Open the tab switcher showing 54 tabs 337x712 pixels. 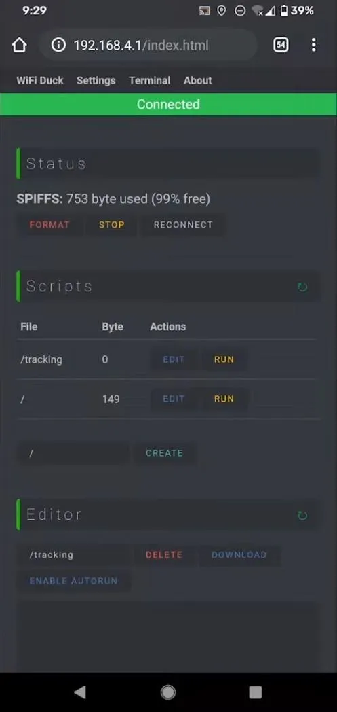click(x=281, y=45)
